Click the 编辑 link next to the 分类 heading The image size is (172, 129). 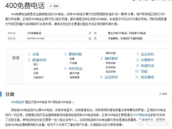tap(163, 94)
